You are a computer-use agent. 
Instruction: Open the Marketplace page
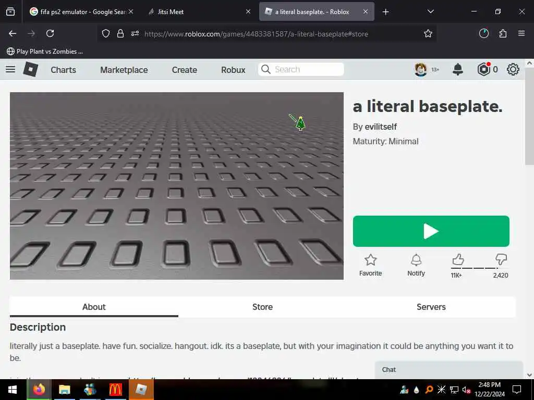click(124, 70)
